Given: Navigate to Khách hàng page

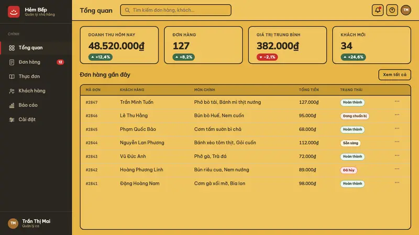Looking at the screenshot, I should click(36, 91).
